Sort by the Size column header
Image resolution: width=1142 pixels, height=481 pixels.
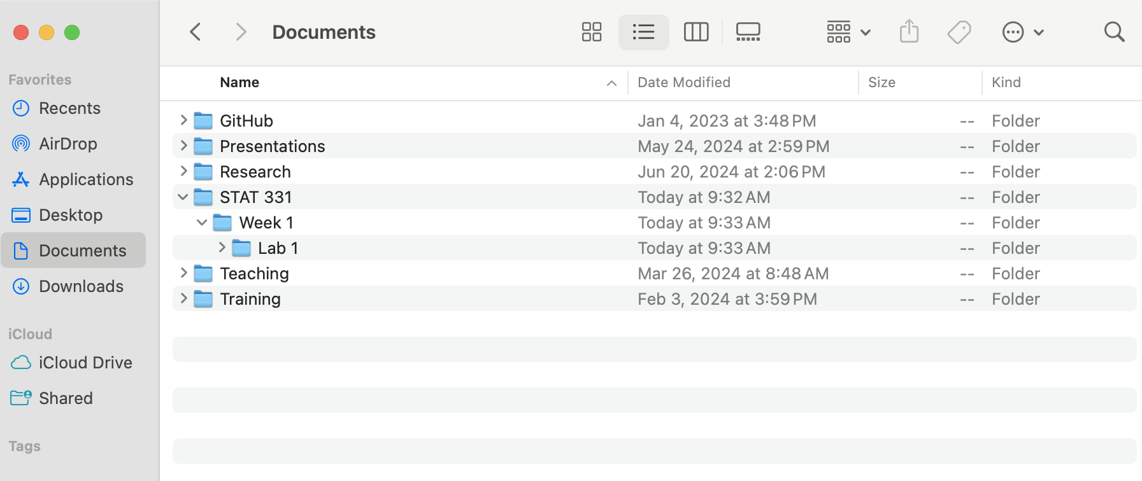point(881,83)
